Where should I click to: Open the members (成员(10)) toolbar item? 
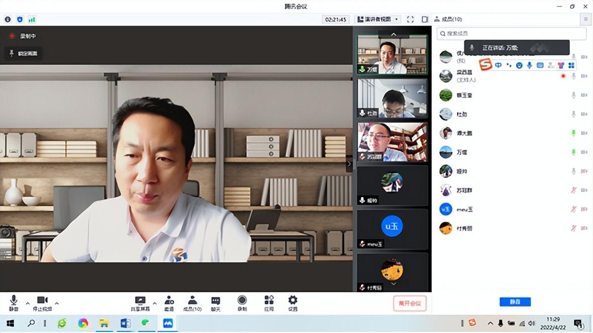[192, 301]
